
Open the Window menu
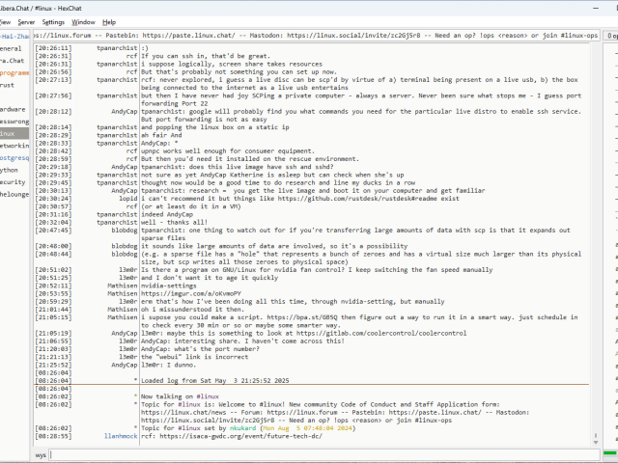[x=84, y=21]
